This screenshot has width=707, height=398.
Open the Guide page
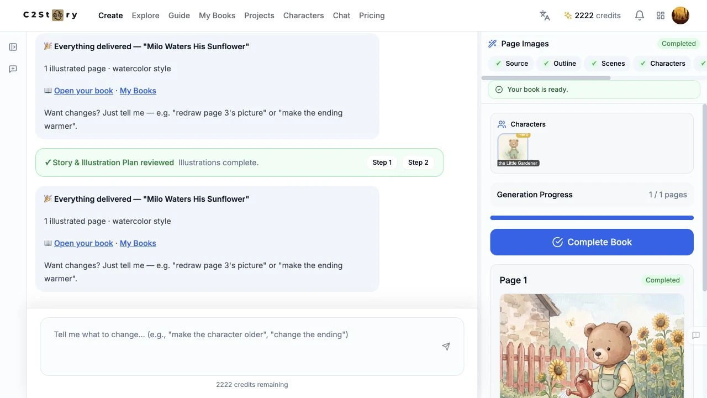pyautogui.click(x=179, y=15)
